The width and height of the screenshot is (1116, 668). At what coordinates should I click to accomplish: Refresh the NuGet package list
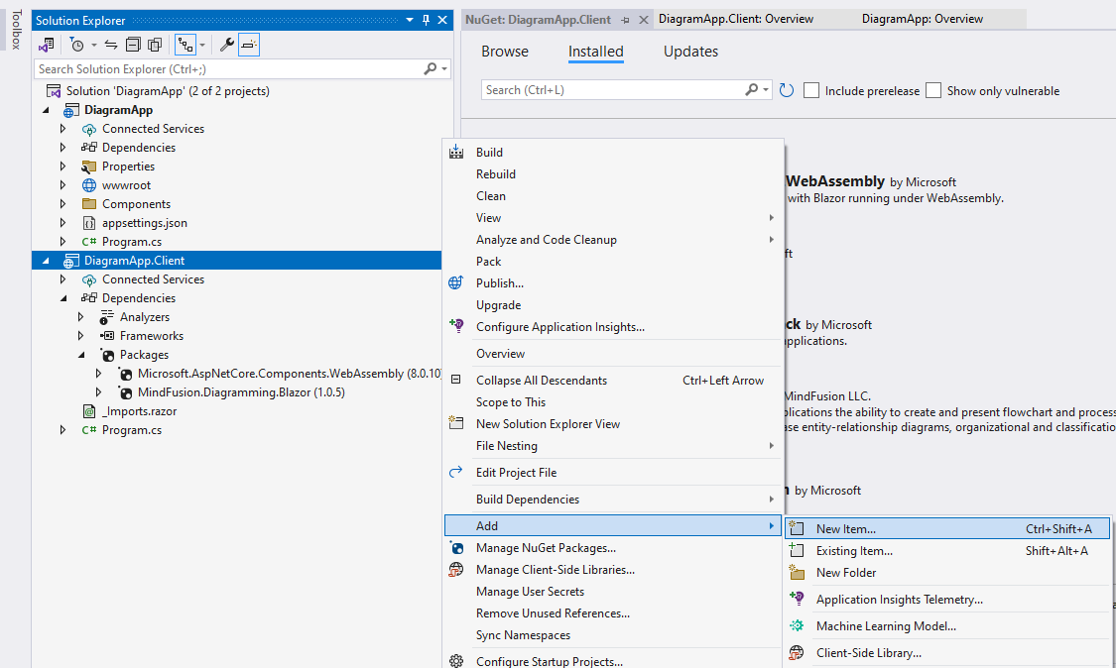(787, 90)
